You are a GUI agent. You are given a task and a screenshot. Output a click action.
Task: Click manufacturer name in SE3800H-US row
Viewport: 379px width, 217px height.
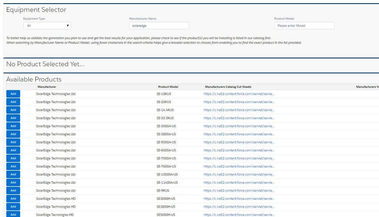pos(56,207)
